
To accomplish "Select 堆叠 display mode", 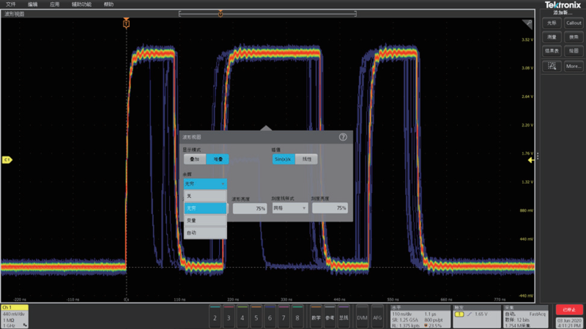I will pos(218,159).
